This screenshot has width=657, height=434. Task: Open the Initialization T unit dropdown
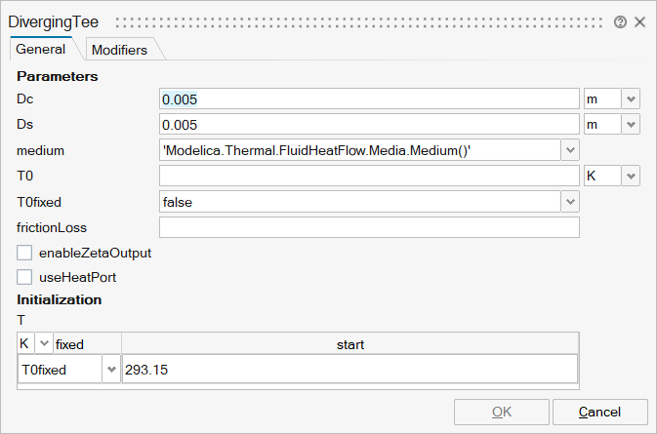coord(43,344)
